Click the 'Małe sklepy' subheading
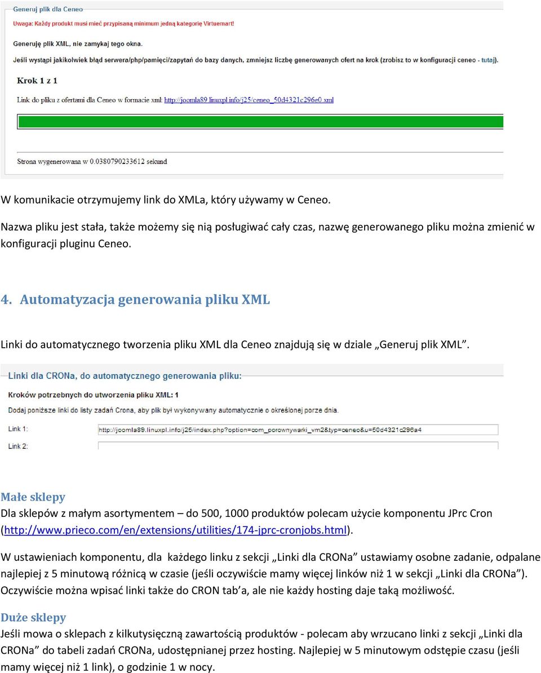541x673 pixels. point(33,497)
